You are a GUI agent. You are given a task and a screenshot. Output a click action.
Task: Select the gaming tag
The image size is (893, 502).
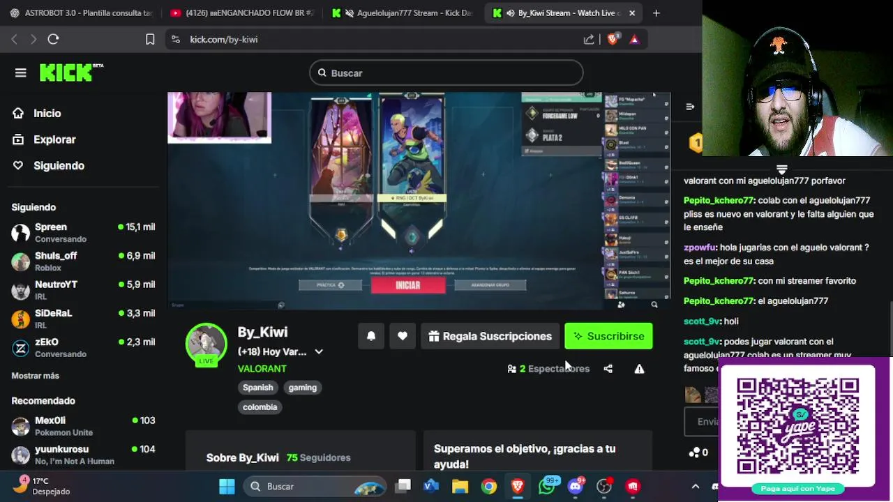[x=302, y=388]
